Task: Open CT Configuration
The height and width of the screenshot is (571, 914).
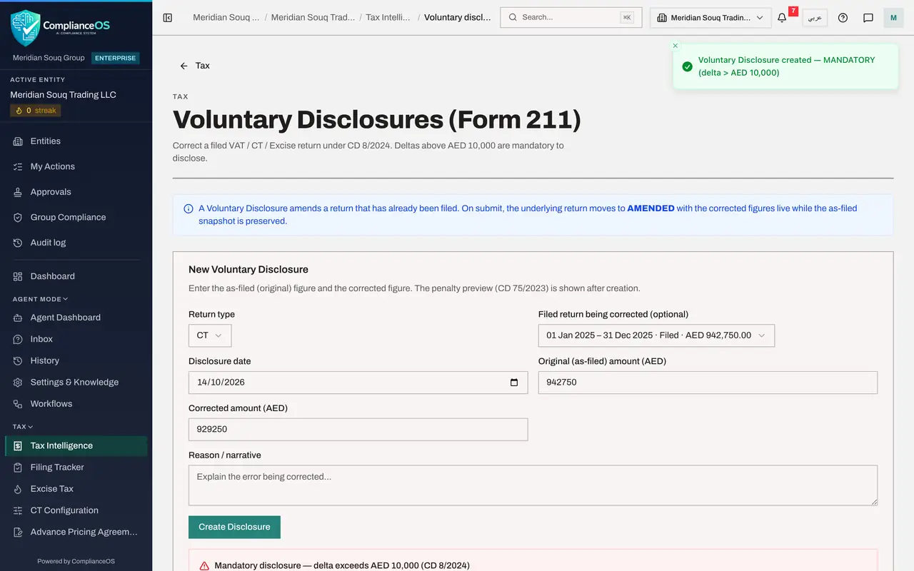Action: (76, 510)
